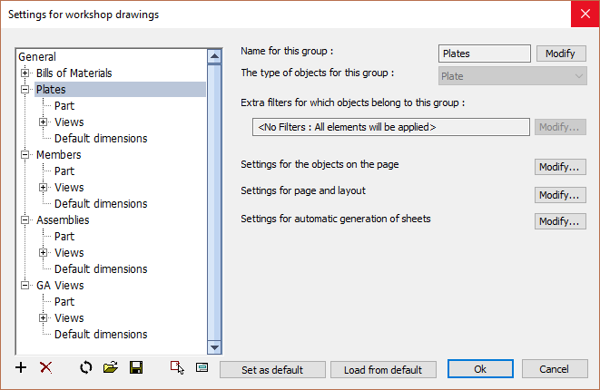Select Default dimensions under GA Views
The image size is (600, 390).
coord(101,335)
